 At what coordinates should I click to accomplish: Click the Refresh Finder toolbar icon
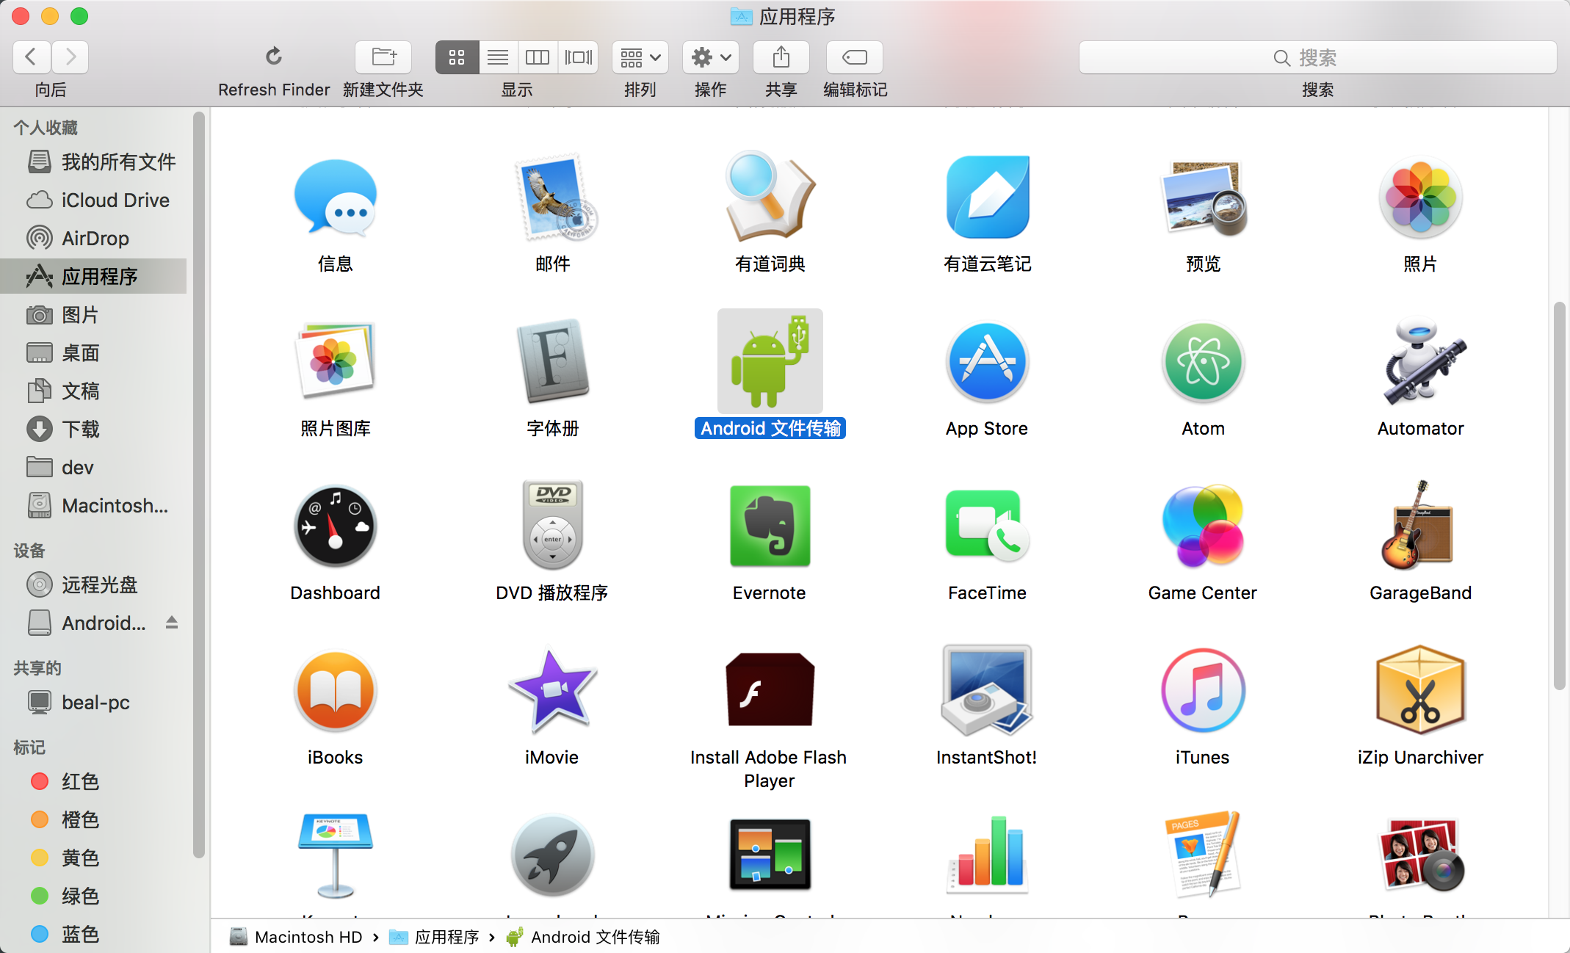click(x=273, y=57)
